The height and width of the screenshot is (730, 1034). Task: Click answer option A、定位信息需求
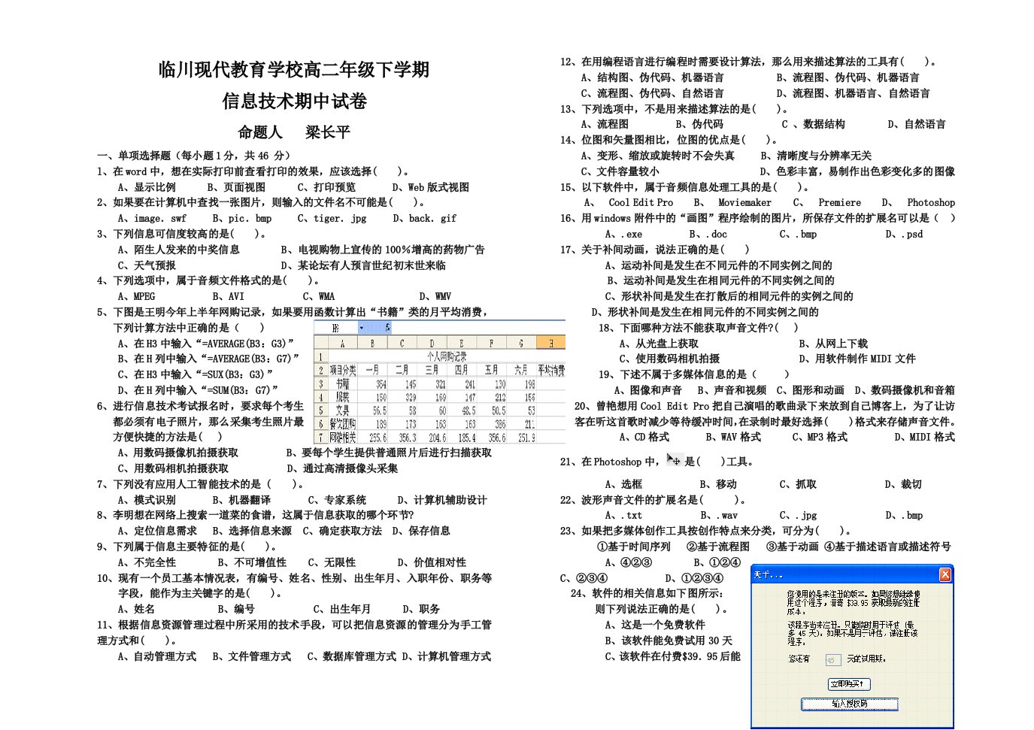pos(157,531)
